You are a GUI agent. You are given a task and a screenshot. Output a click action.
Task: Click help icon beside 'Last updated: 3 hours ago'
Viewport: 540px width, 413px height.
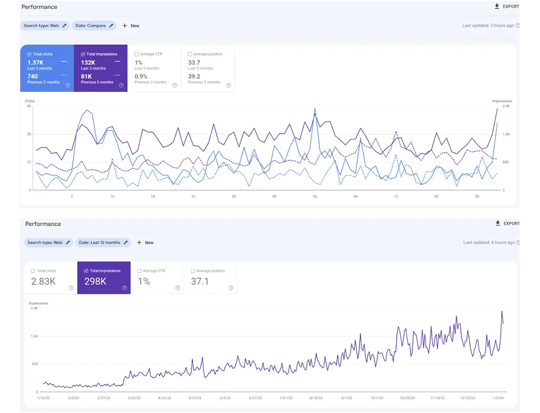tap(518, 26)
